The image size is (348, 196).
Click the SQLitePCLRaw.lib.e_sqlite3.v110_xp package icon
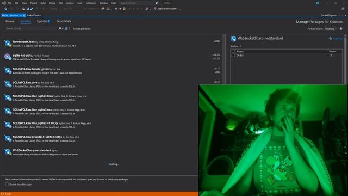tap(8, 125)
